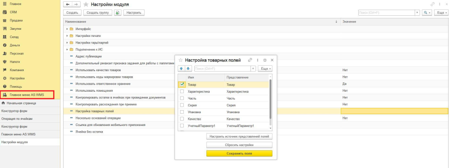
Task: Tick the Качество checkbox
Action: click(x=182, y=119)
